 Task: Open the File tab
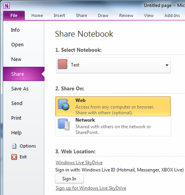pyautogui.click(x=14, y=15)
